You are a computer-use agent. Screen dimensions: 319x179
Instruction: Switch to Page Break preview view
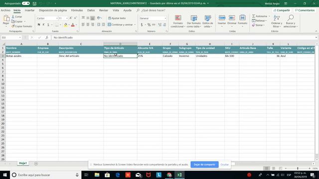(x=280, y=168)
